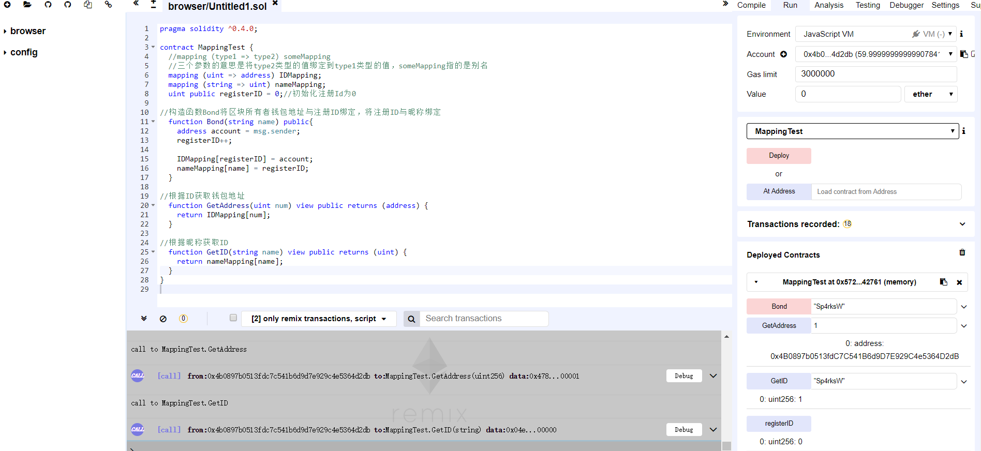Click GitHub icon beside the copy-files icon
Viewport: 981px width, 451px height.
coord(68,4)
